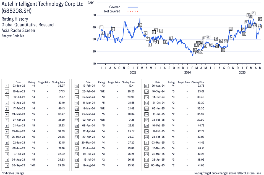264x175 pixels.
Task: Select the ticker text '(688208.SH)'
Action: tap(17, 11)
